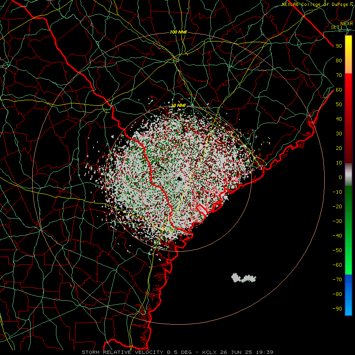Click the positive 70 scale value

(339, 75)
